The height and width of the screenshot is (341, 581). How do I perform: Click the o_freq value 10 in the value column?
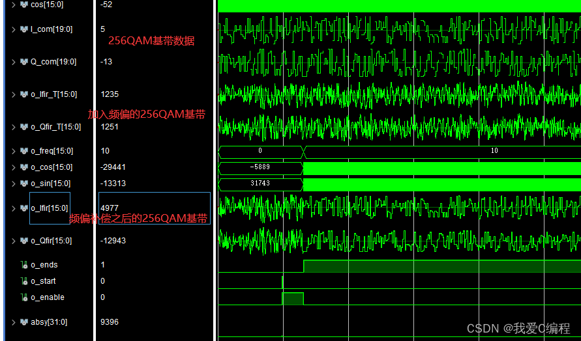(x=105, y=151)
